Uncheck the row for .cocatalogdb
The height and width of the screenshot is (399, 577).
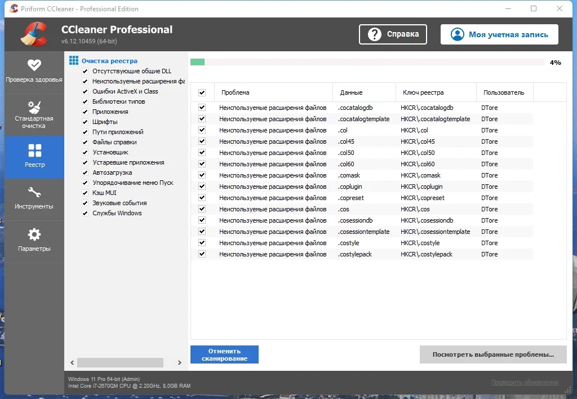pyautogui.click(x=202, y=108)
